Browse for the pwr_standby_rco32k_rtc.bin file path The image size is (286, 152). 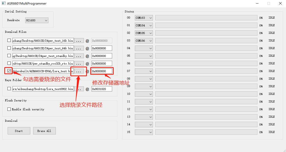tap(79, 64)
